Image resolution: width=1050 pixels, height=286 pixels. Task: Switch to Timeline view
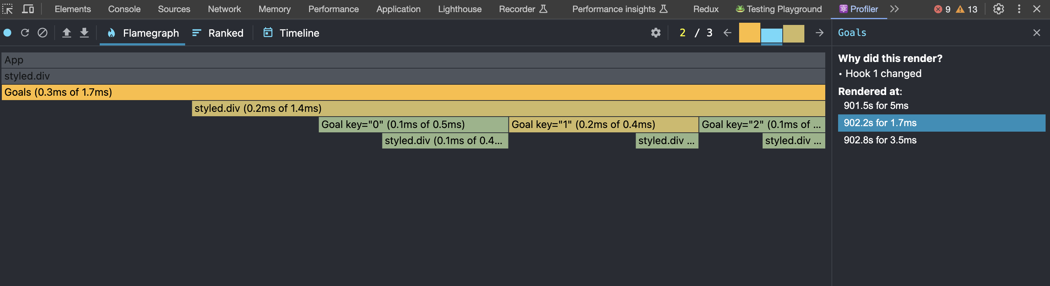click(291, 33)
